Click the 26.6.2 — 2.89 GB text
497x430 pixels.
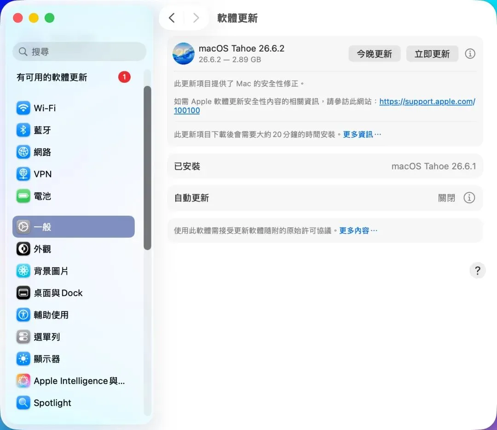pos(230,60)
